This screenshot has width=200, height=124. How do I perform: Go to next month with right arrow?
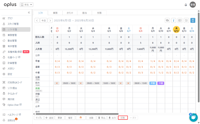pos(50,21)
